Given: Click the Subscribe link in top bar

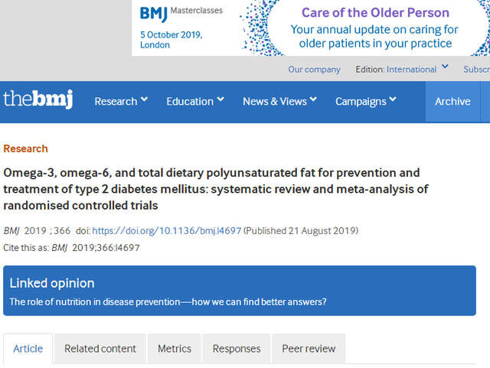Looking at the screenshot, I should pyautogui.click(x=476, y=70).
